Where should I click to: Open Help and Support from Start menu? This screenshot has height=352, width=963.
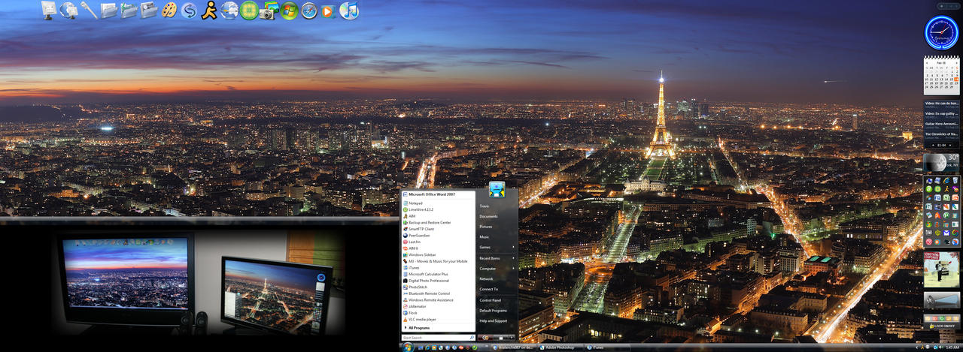click(x=494, y=320)
